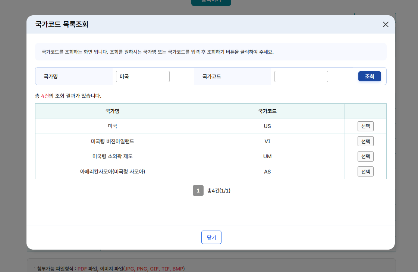Screen dimensions: 418x272
Task: Click the 미국 row in the results table
Action: (x=112, y=126)
